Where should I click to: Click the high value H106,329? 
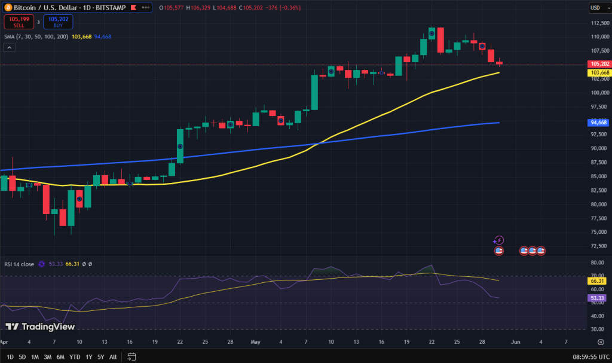(x=198, y=7)
